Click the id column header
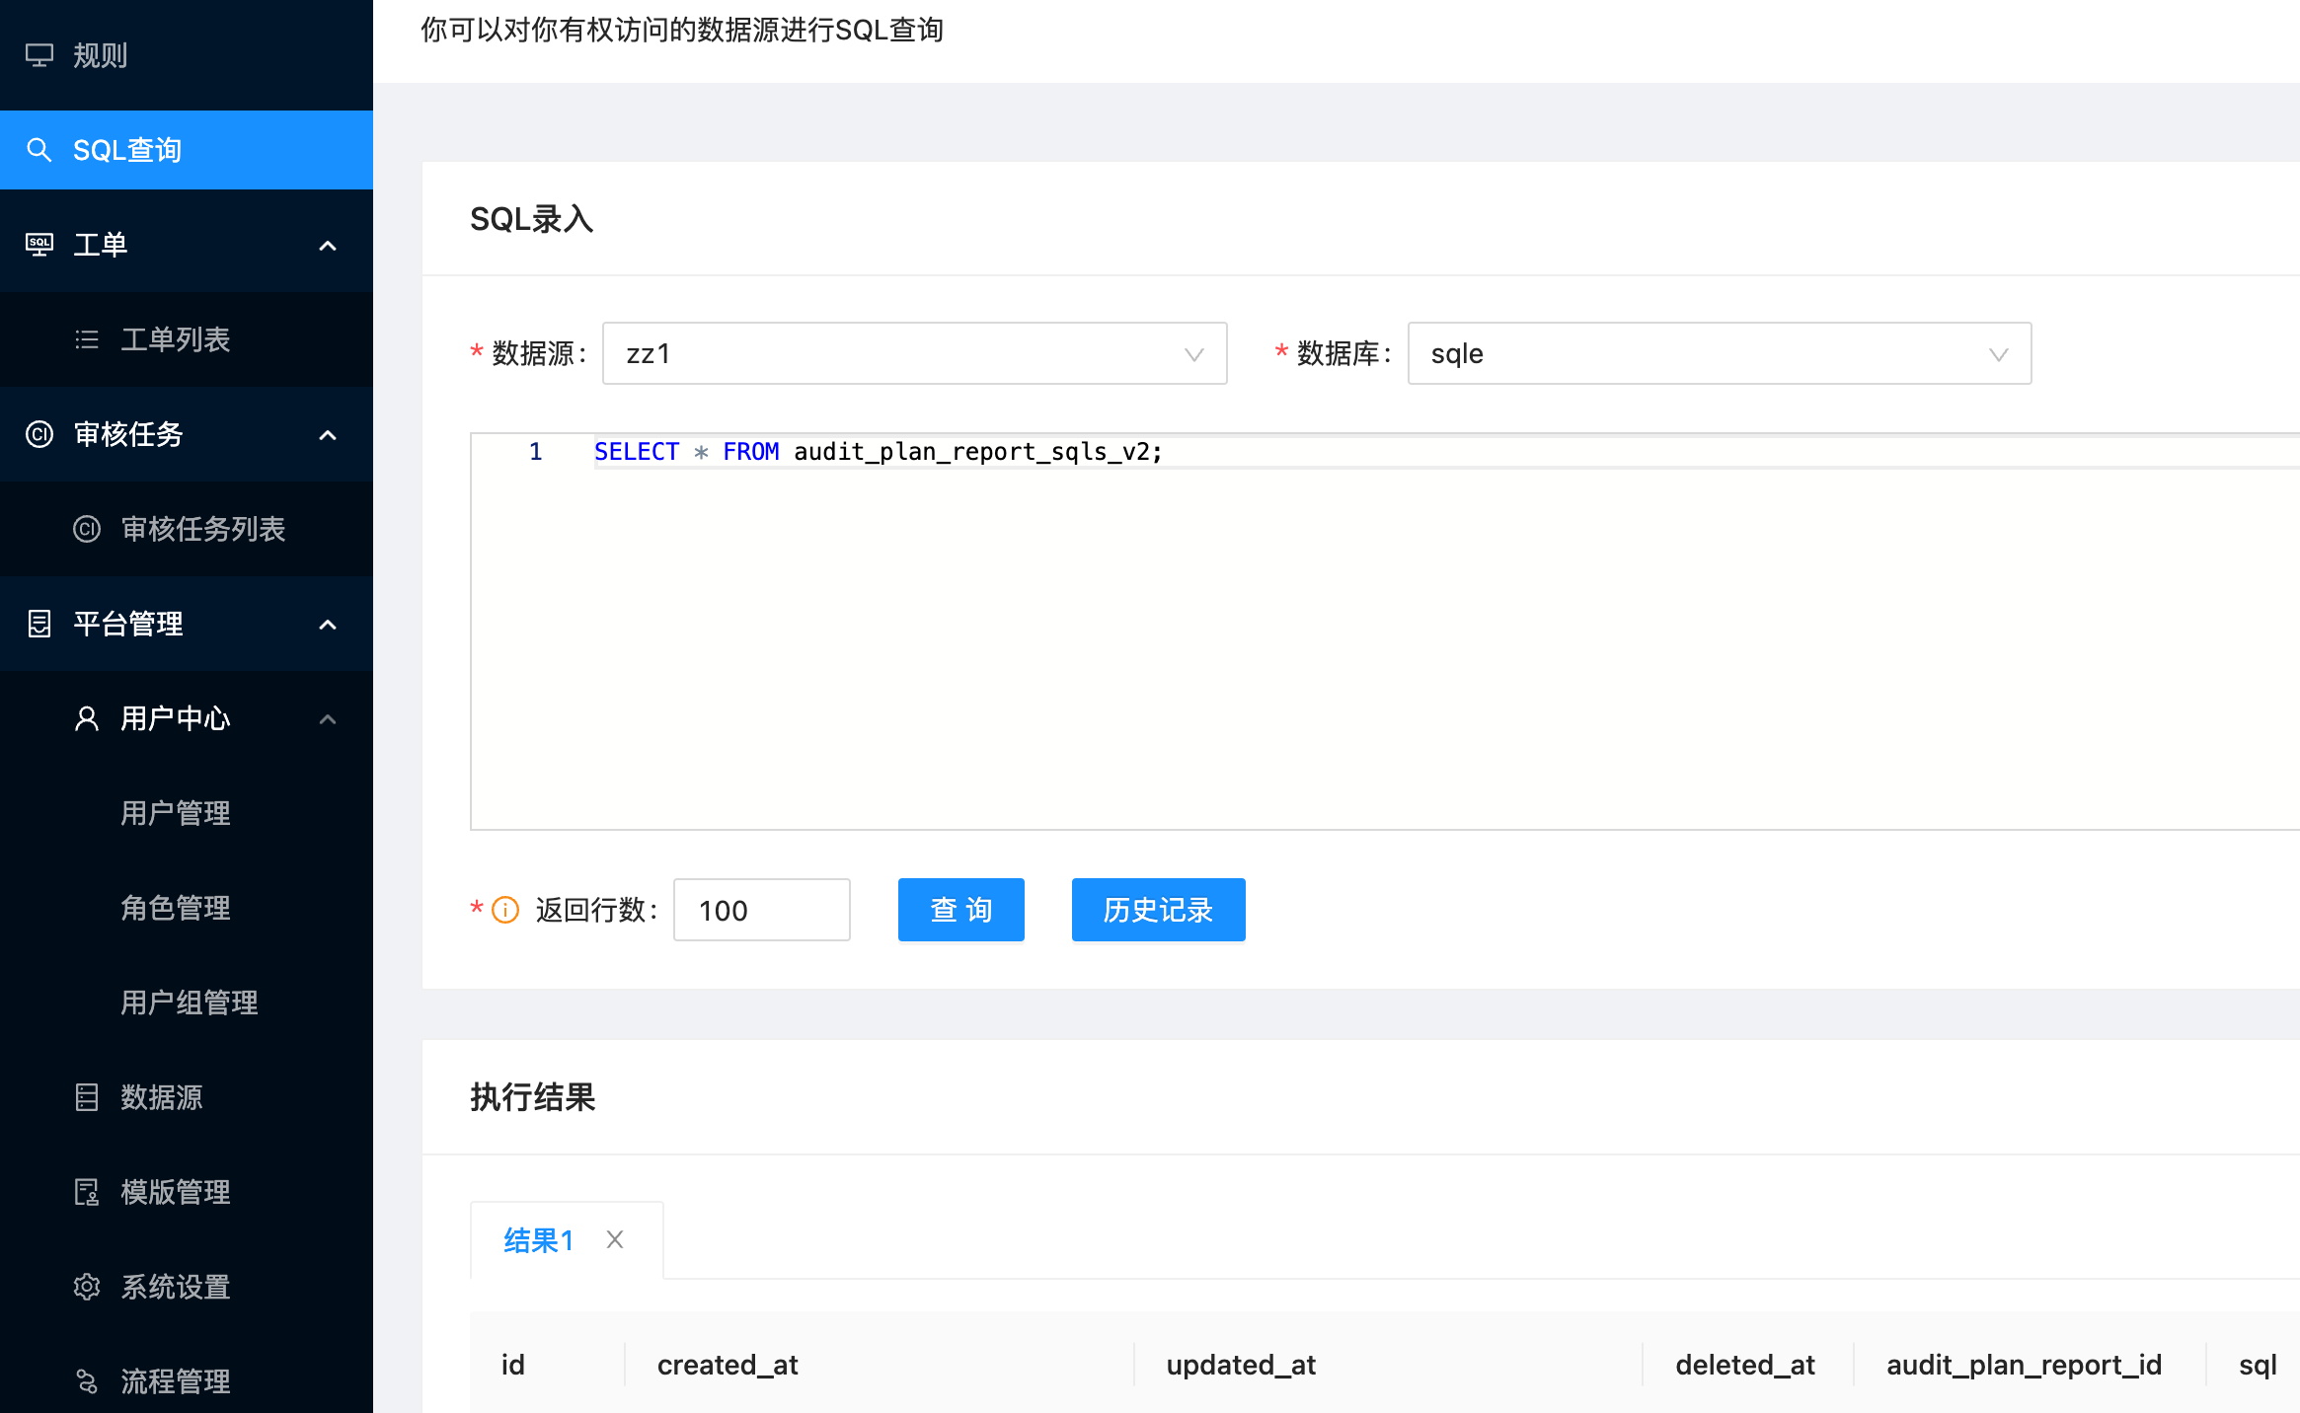The image size is (2300, 1413). coord(513,1365)
